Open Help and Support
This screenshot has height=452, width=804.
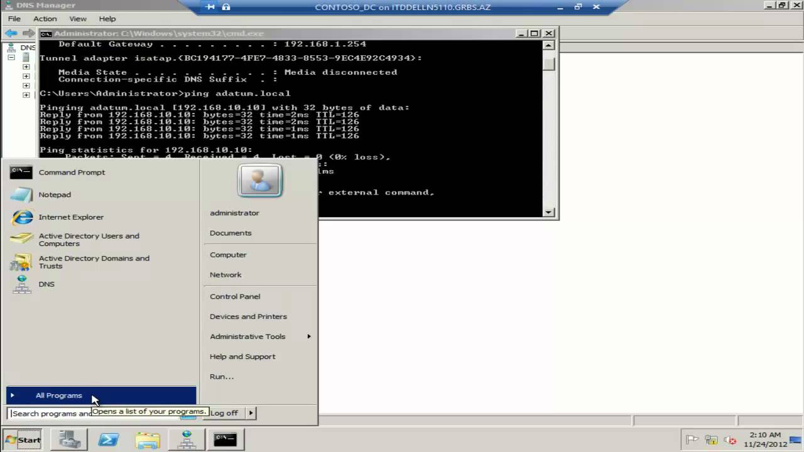coord(242,357)
